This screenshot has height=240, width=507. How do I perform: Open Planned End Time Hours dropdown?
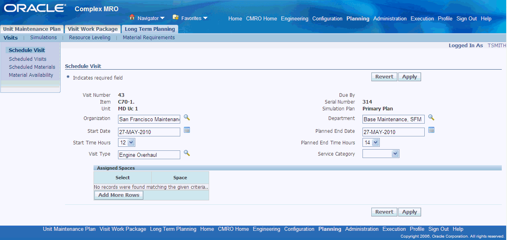click(371, 142)
